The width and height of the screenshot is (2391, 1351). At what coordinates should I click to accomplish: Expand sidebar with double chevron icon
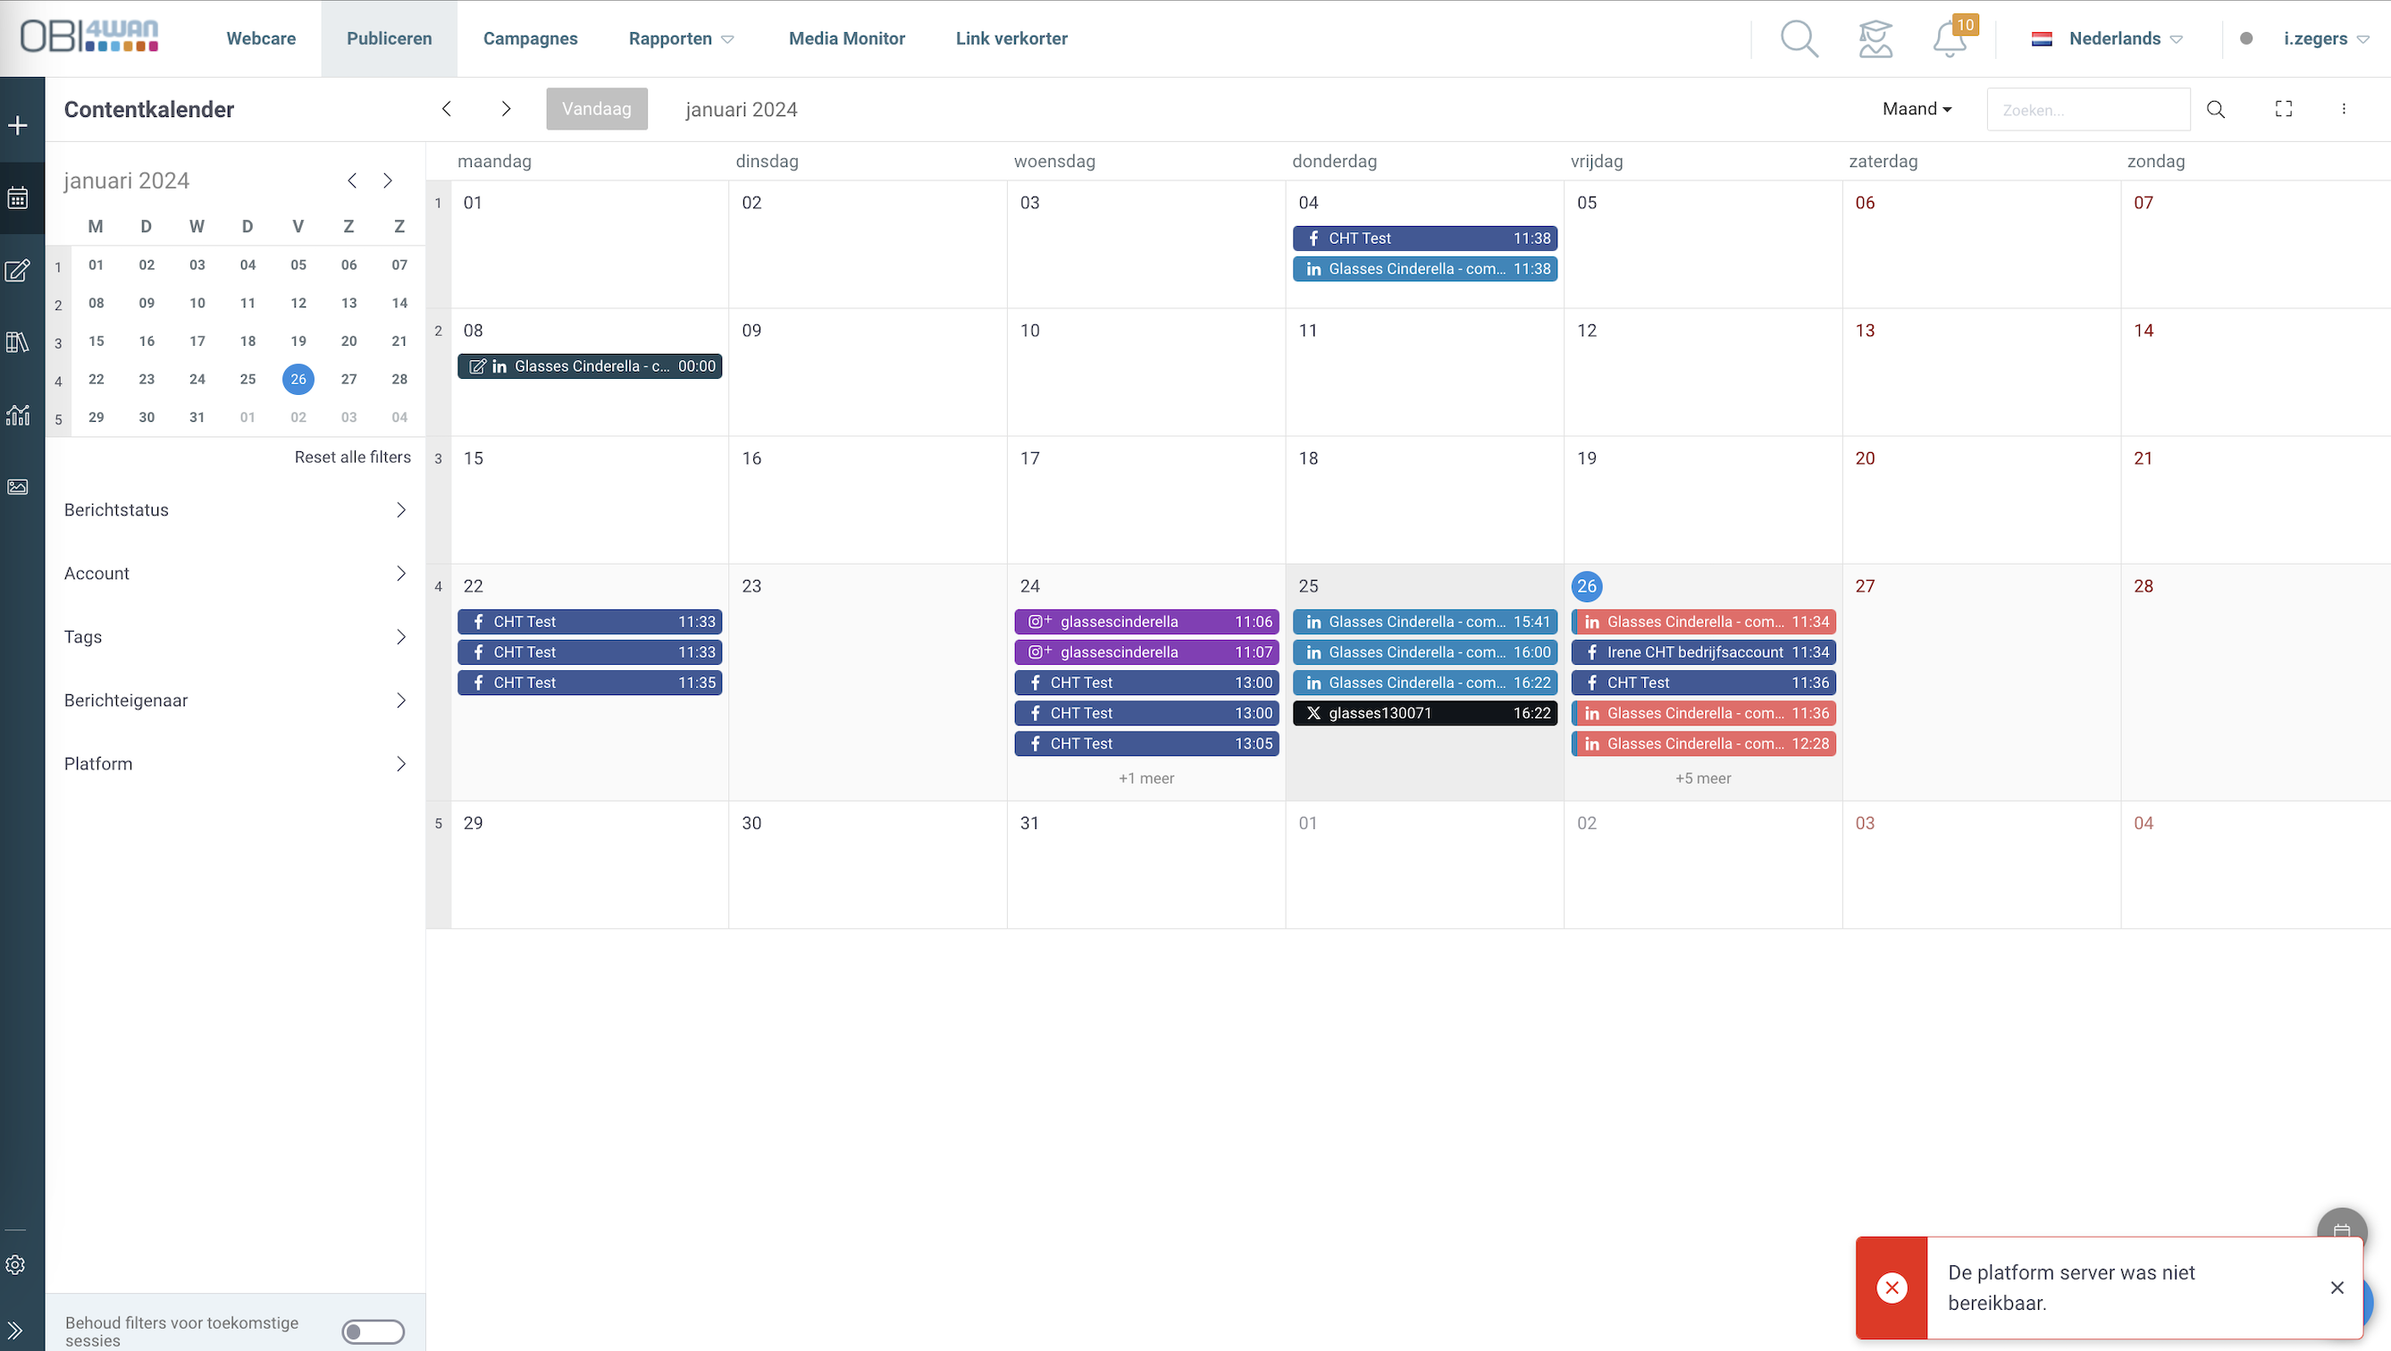pos(16,1330)
